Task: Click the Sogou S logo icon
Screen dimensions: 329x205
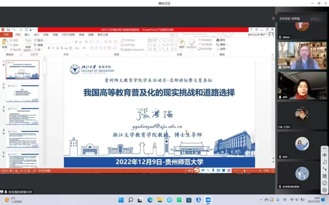Action: 196,170
